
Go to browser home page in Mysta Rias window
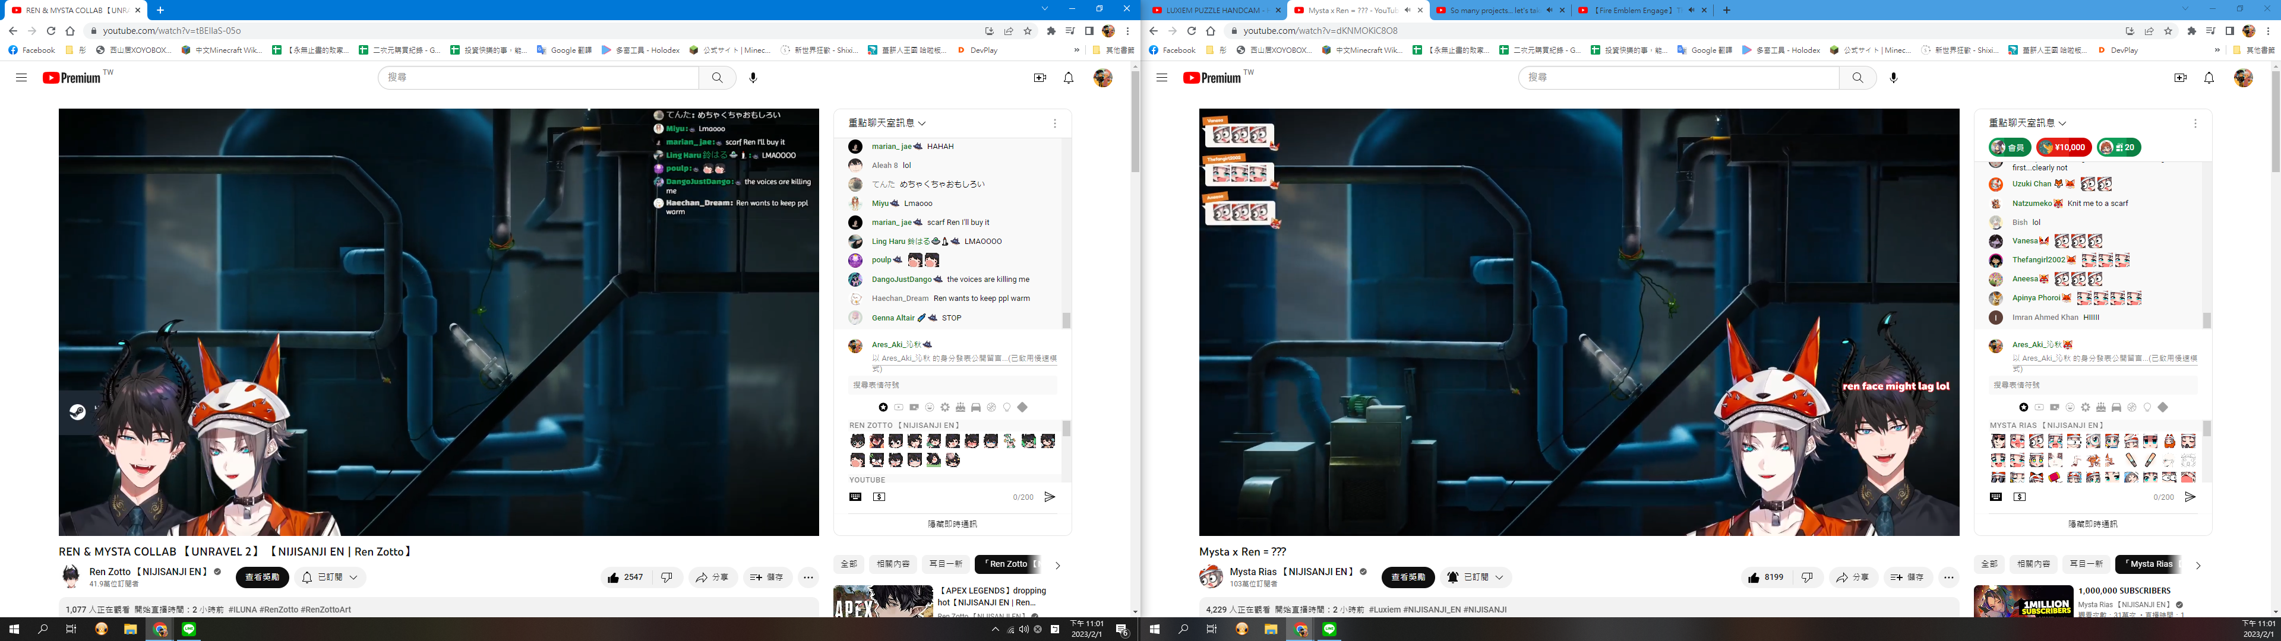coord(1211,31)
